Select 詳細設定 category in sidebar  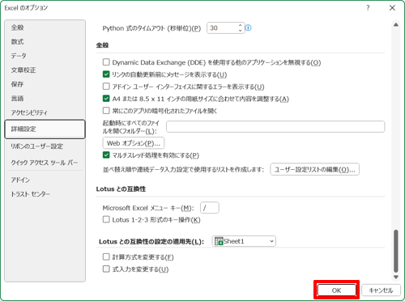point(45,129)
